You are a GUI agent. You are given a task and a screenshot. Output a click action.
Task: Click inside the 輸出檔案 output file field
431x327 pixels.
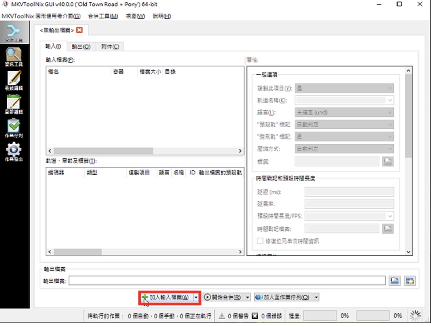[x=227, y=281]
